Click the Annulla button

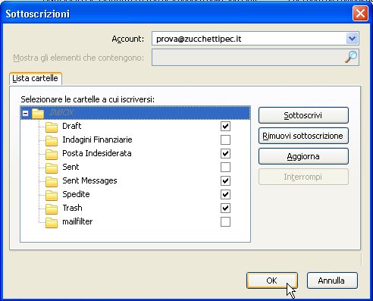tap(332, 281)
